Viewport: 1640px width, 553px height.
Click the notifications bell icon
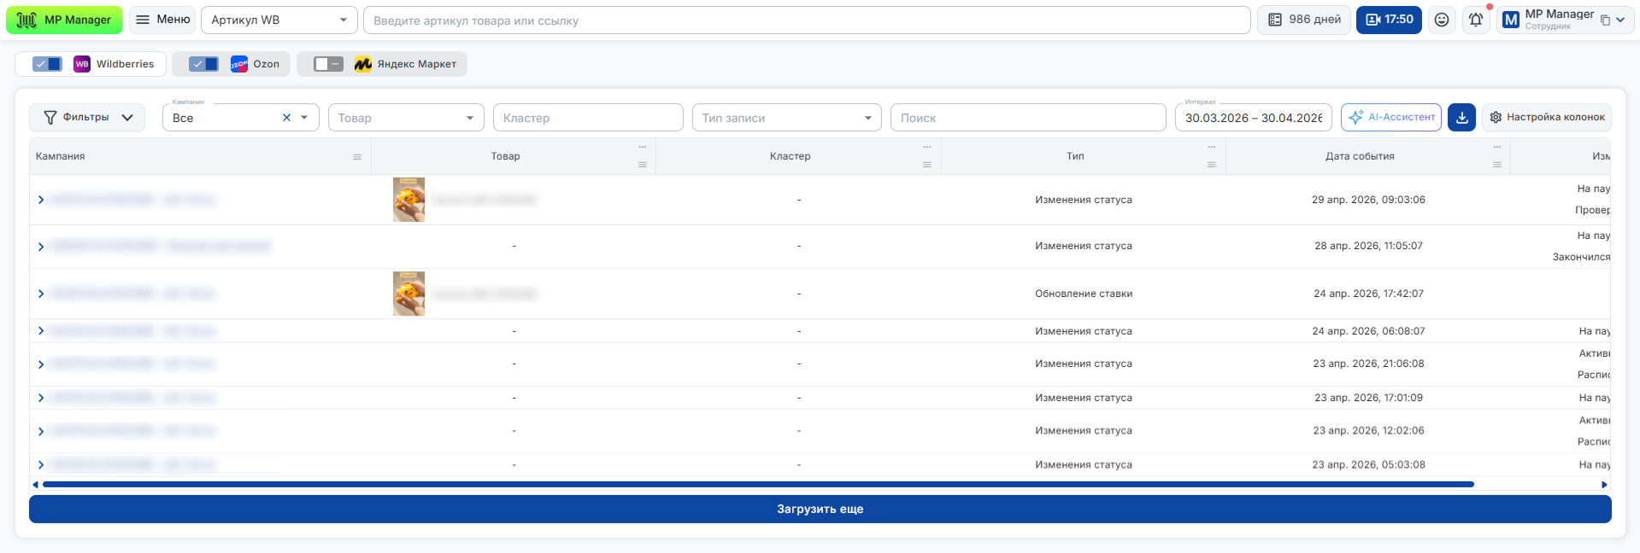1476,20
